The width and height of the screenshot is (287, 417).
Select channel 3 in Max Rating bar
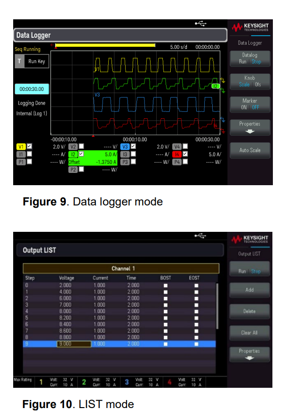pos(127,382)
